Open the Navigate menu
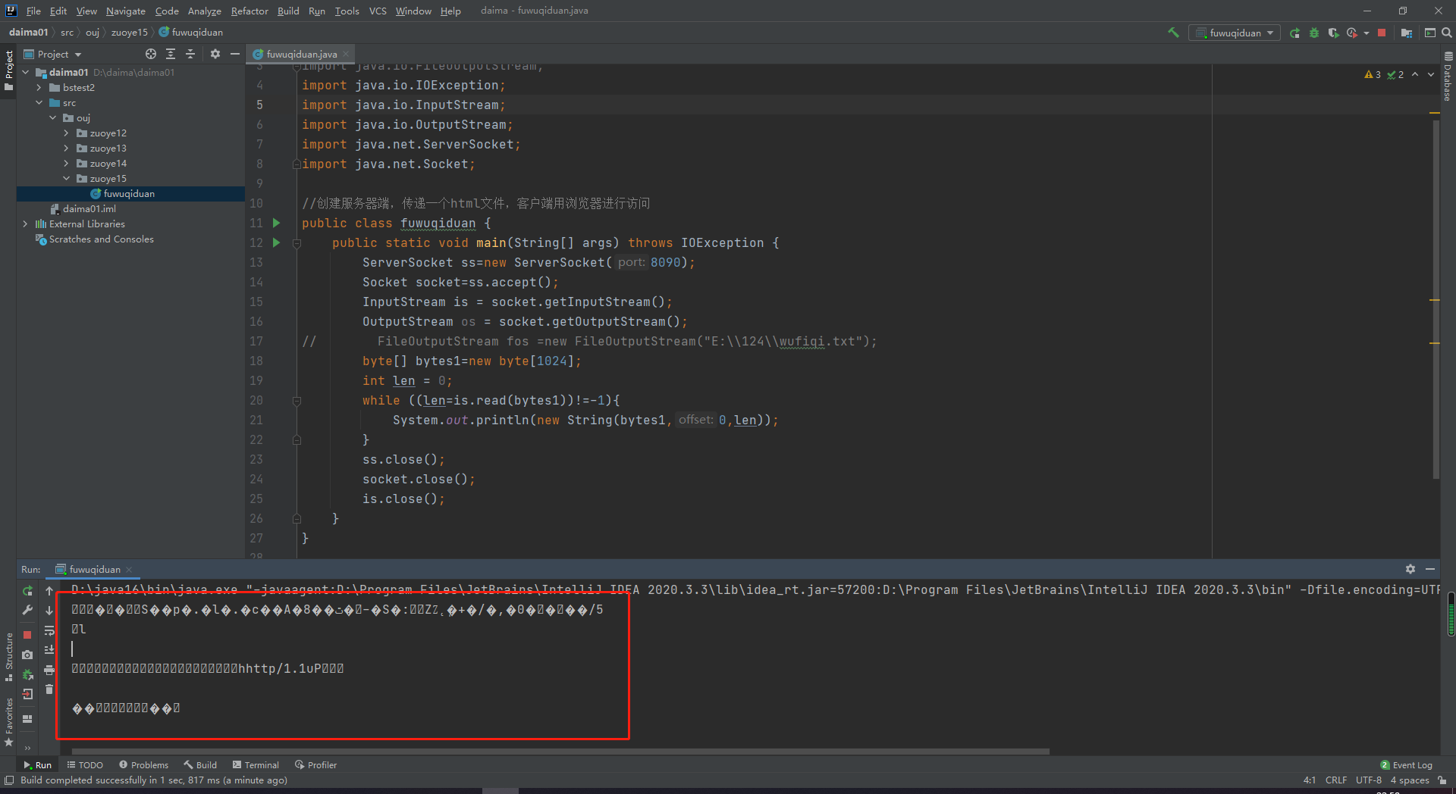 [x=125, y=11]
